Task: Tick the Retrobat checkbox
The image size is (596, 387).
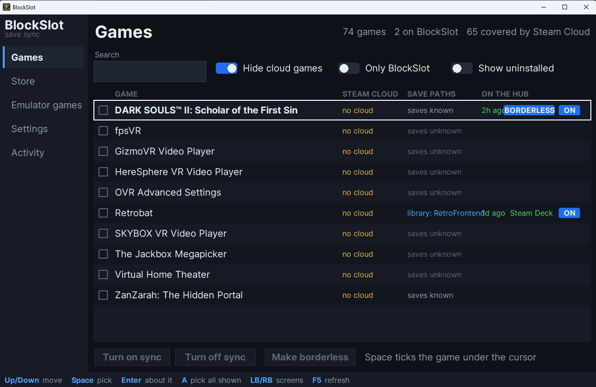Action: pyautogui.click(x=103, y=213)
